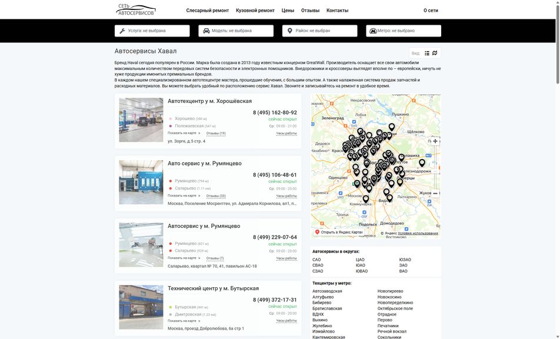
Task: Click the metro icon in metro filter
Action: coord(373,31)
